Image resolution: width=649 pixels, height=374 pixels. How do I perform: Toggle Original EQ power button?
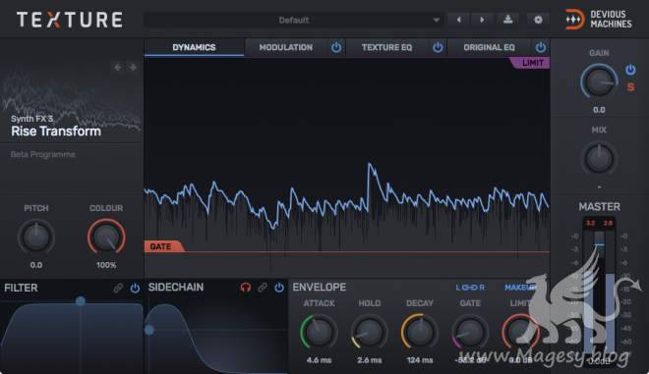[x=540, y=47]
